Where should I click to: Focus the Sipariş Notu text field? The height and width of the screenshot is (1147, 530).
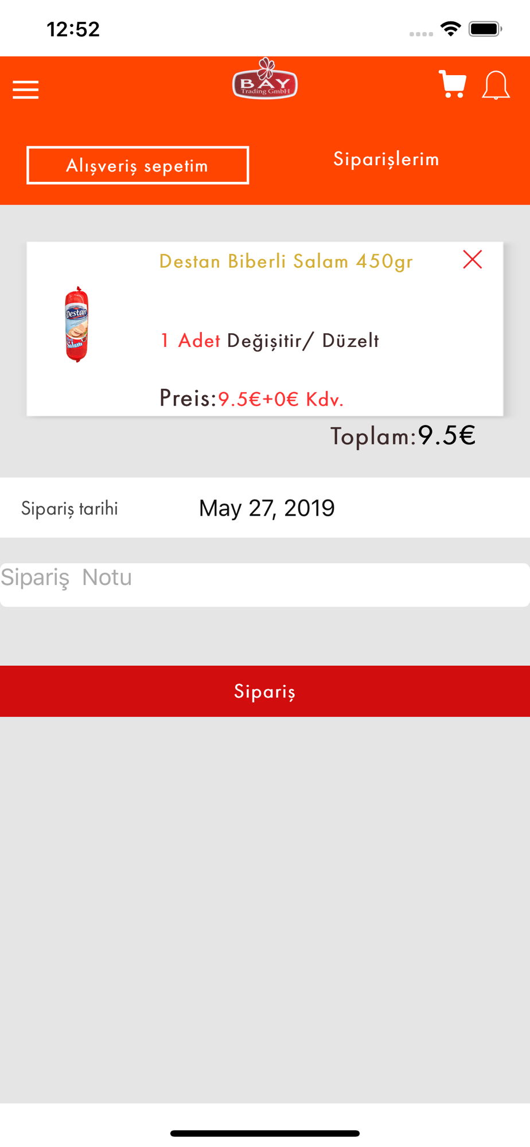coord(265,584)
